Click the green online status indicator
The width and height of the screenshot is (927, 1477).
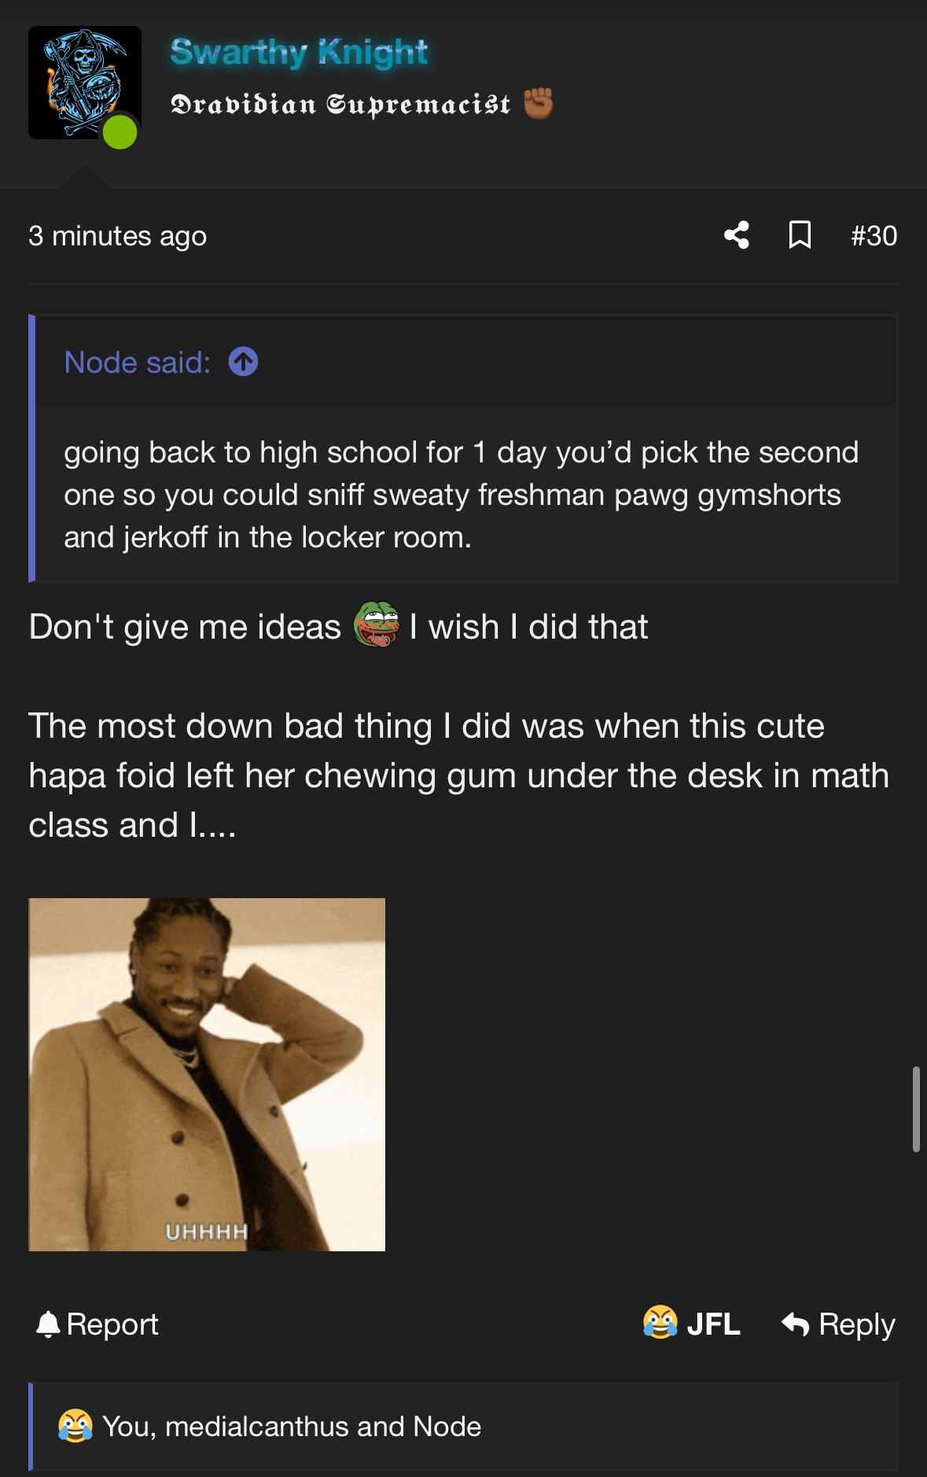[x=120, y=132]
